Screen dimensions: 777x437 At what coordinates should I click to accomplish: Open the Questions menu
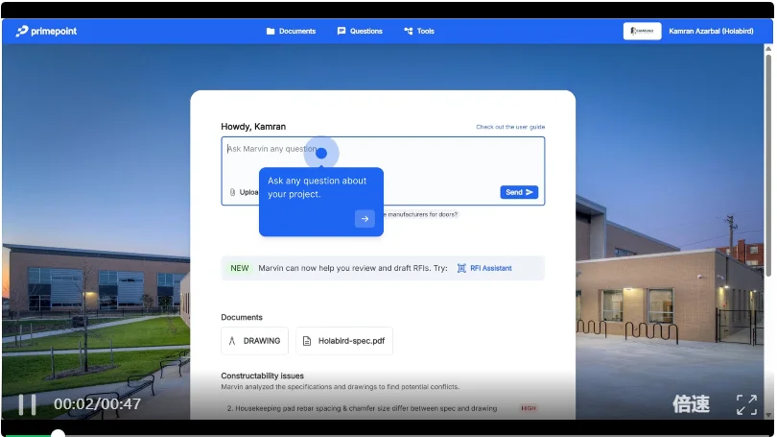click(360, 31)
